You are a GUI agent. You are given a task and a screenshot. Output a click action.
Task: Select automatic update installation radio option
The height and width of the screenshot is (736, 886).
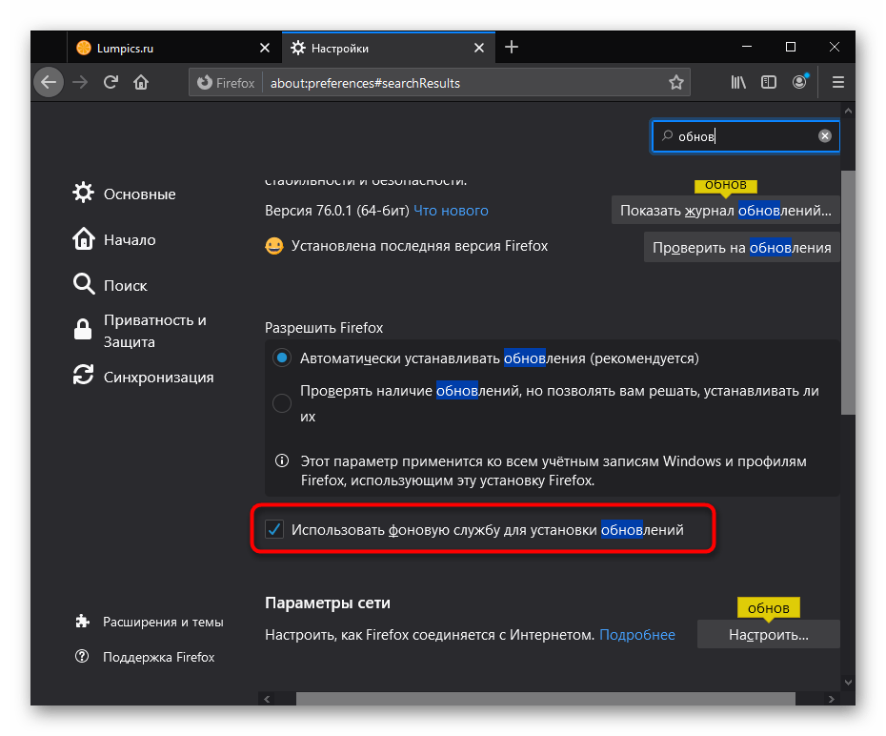[282, 358]
